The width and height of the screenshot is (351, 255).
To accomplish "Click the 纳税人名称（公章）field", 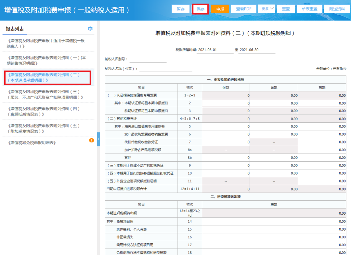I will (x=166, y=69).
